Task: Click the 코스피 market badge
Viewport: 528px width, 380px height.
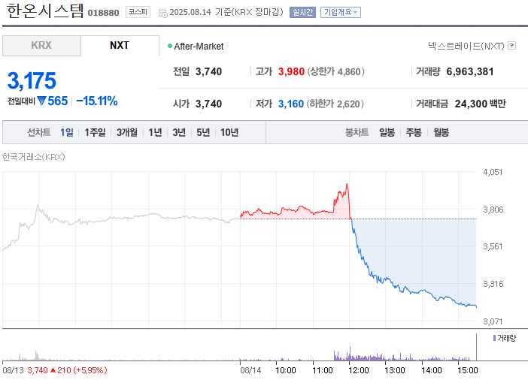Action: [x=138, y=12]
